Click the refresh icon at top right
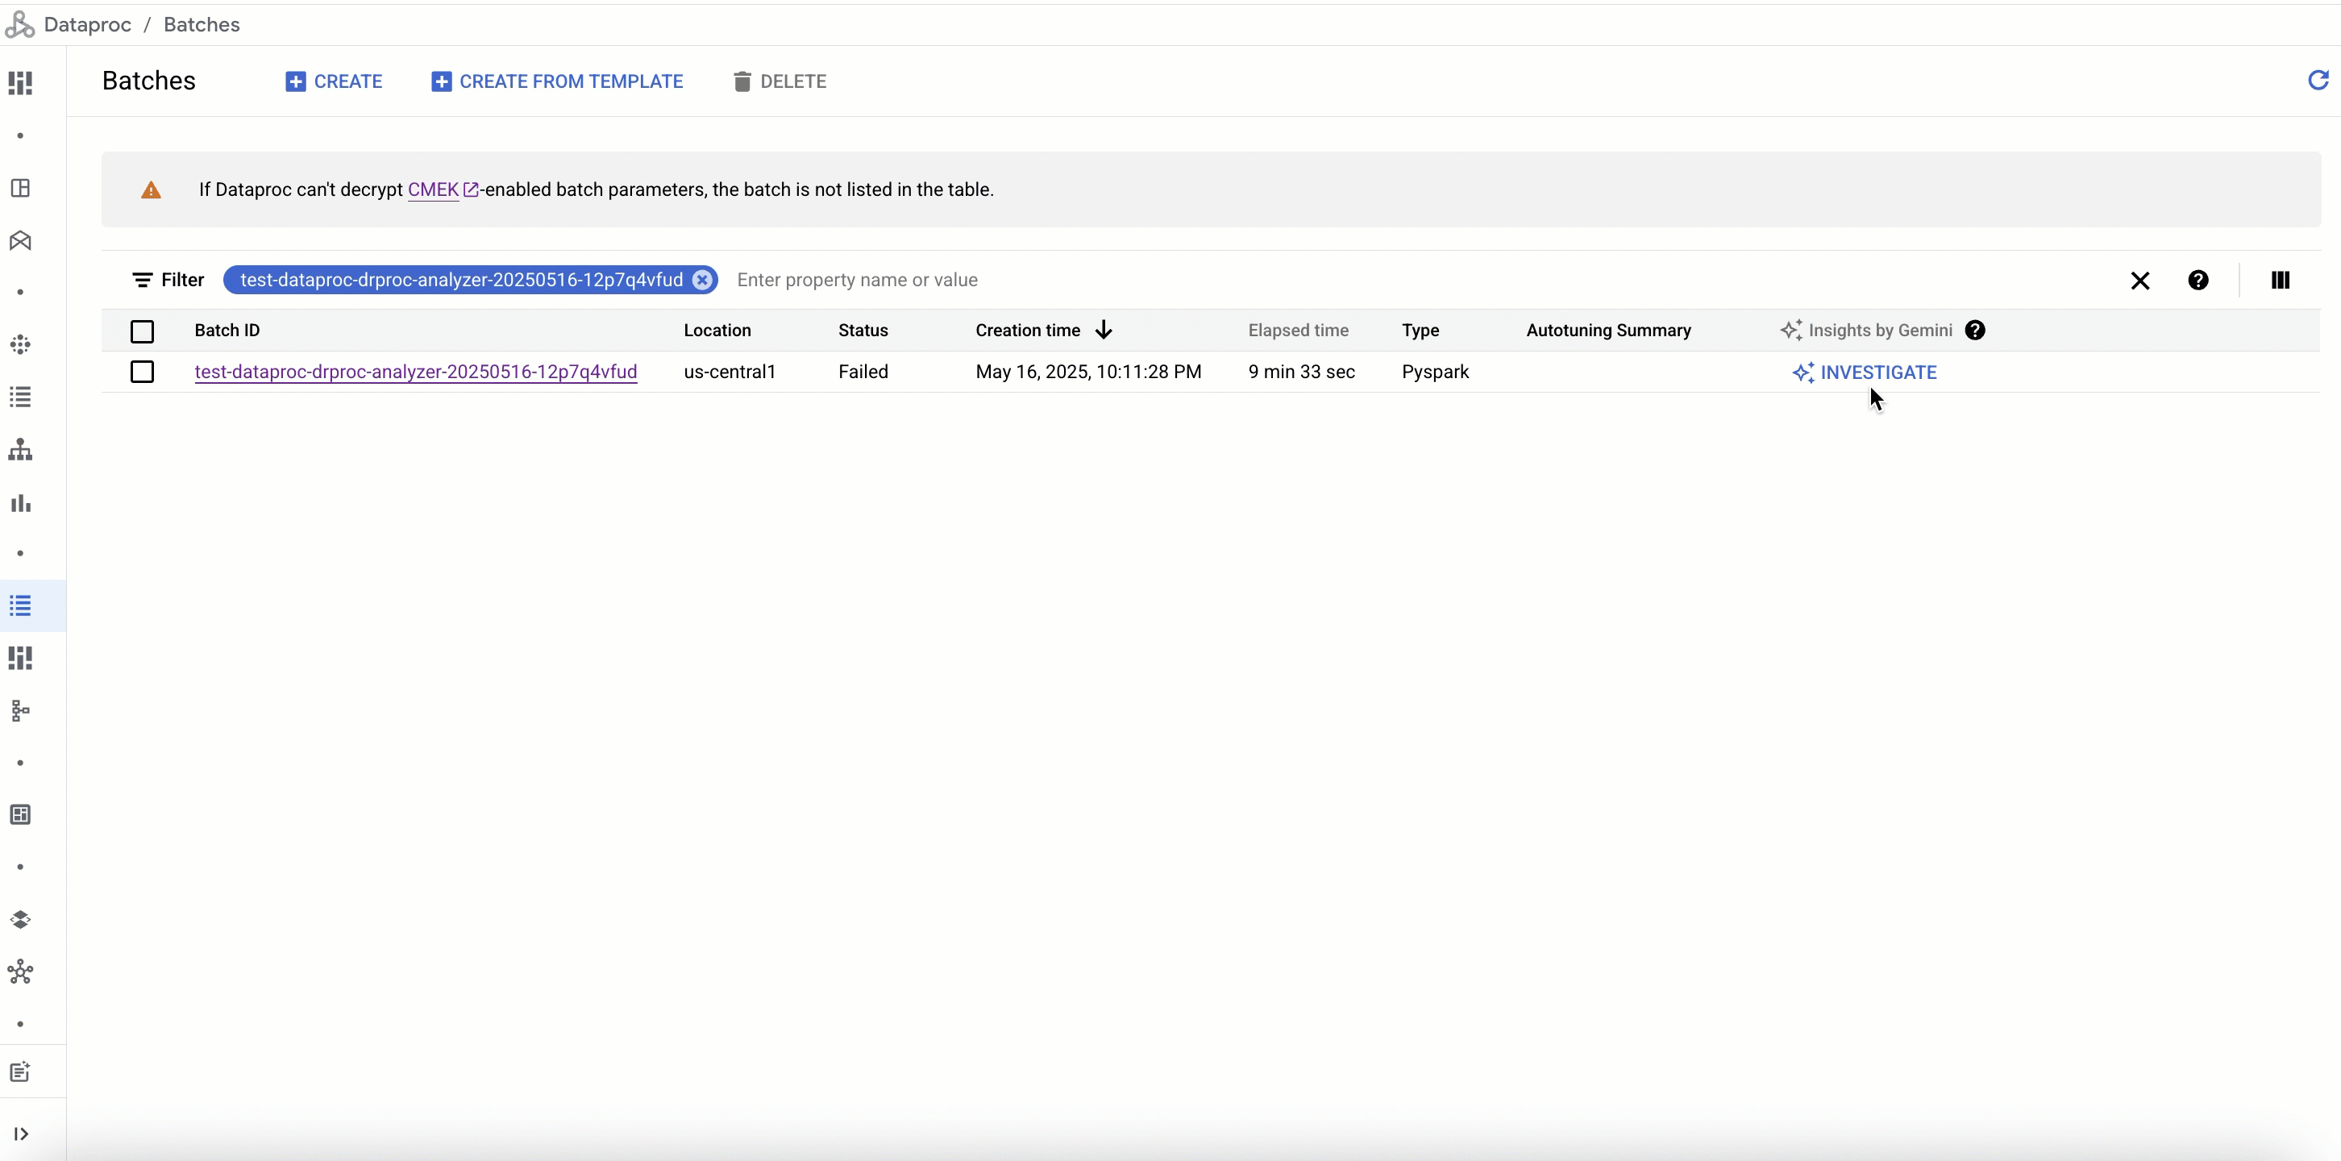 pos(2318,81)
